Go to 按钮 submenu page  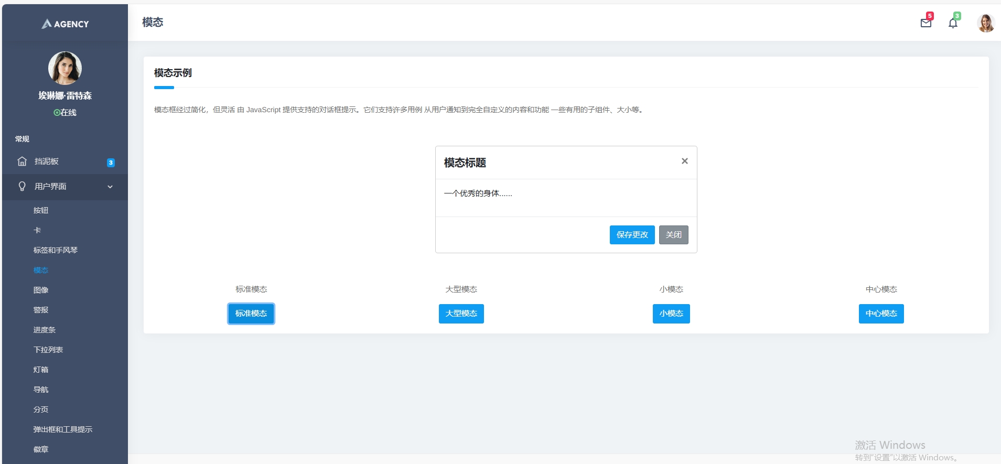[41, 210]
